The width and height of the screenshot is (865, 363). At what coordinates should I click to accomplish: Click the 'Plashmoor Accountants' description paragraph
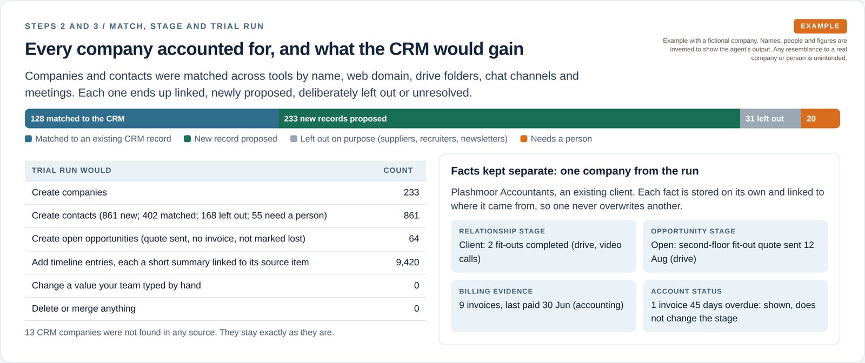637,199
